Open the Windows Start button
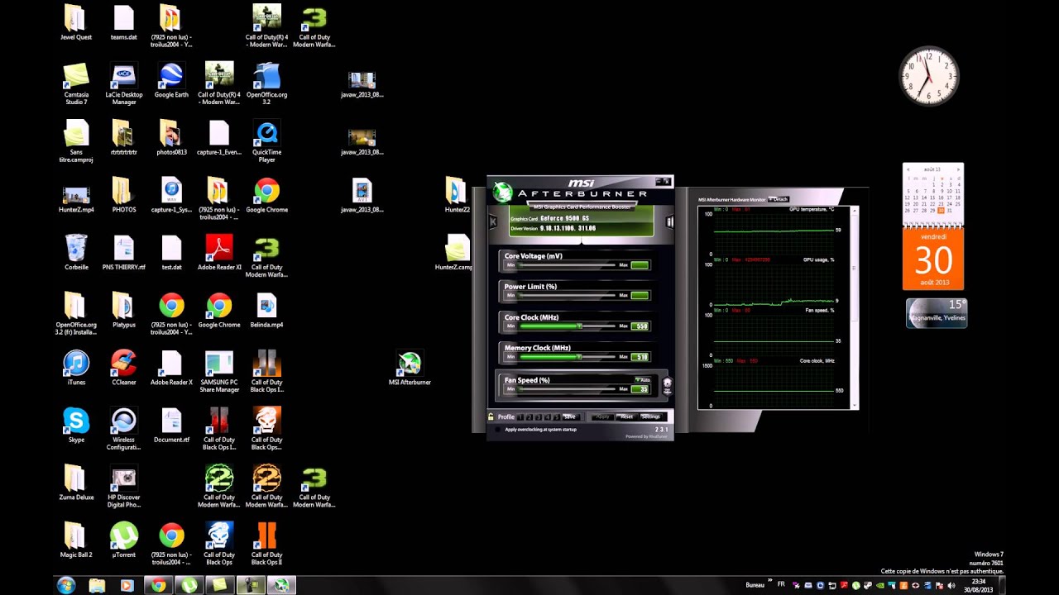This screenshot has height=595, width=1059. (66, 585)
